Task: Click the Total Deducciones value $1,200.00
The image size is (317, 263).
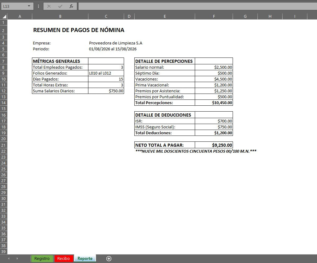Action: pos(214,133)
